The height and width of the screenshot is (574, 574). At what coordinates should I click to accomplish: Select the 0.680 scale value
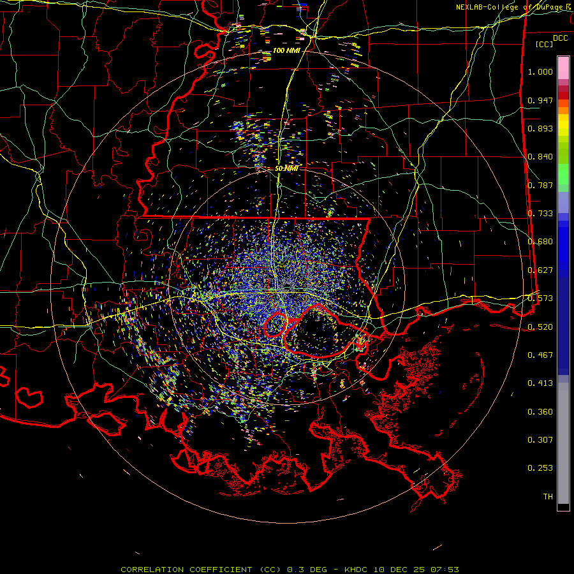(x=540, y=242)
